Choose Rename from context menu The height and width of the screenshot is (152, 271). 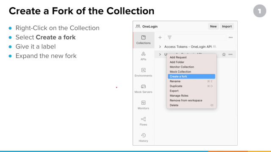[191, 81]
